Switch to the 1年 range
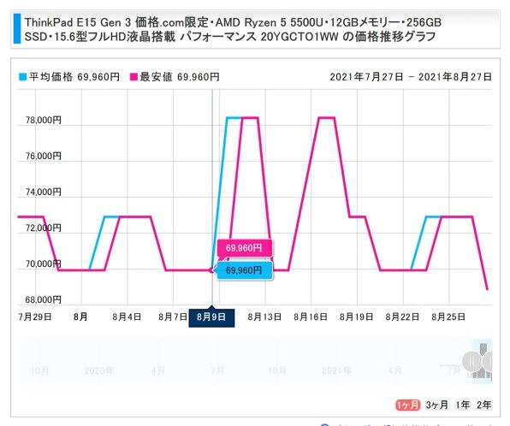This screenshot has height=426, width=510. tap(463, 405)
